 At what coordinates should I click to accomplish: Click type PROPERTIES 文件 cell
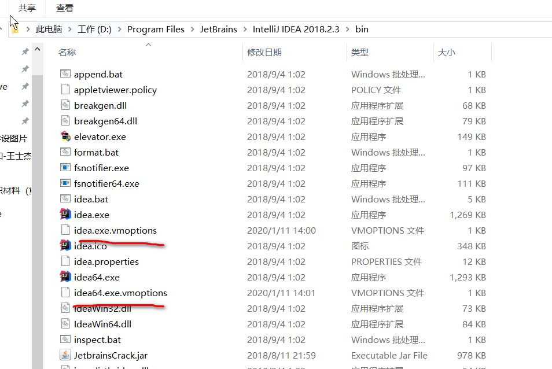(386, 261)
